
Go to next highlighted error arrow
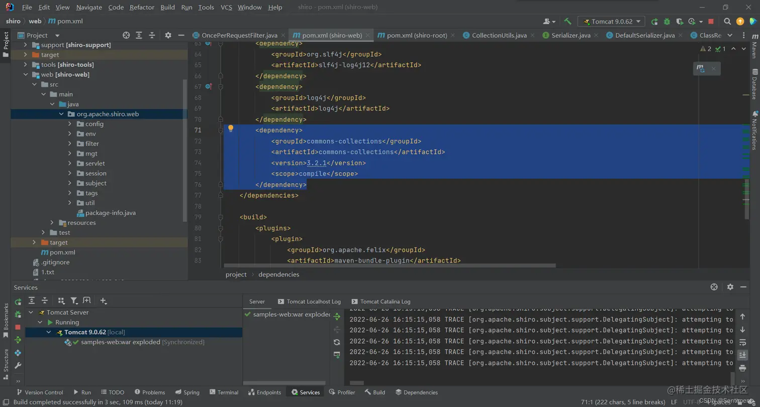[x=744, y=49]
